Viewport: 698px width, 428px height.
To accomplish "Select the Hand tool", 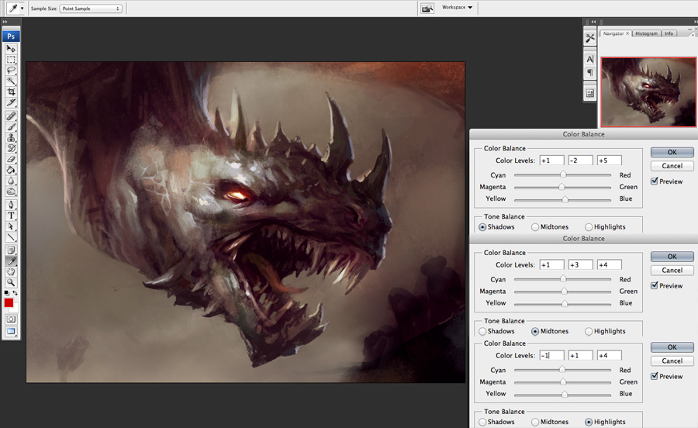I will [11, 272].
